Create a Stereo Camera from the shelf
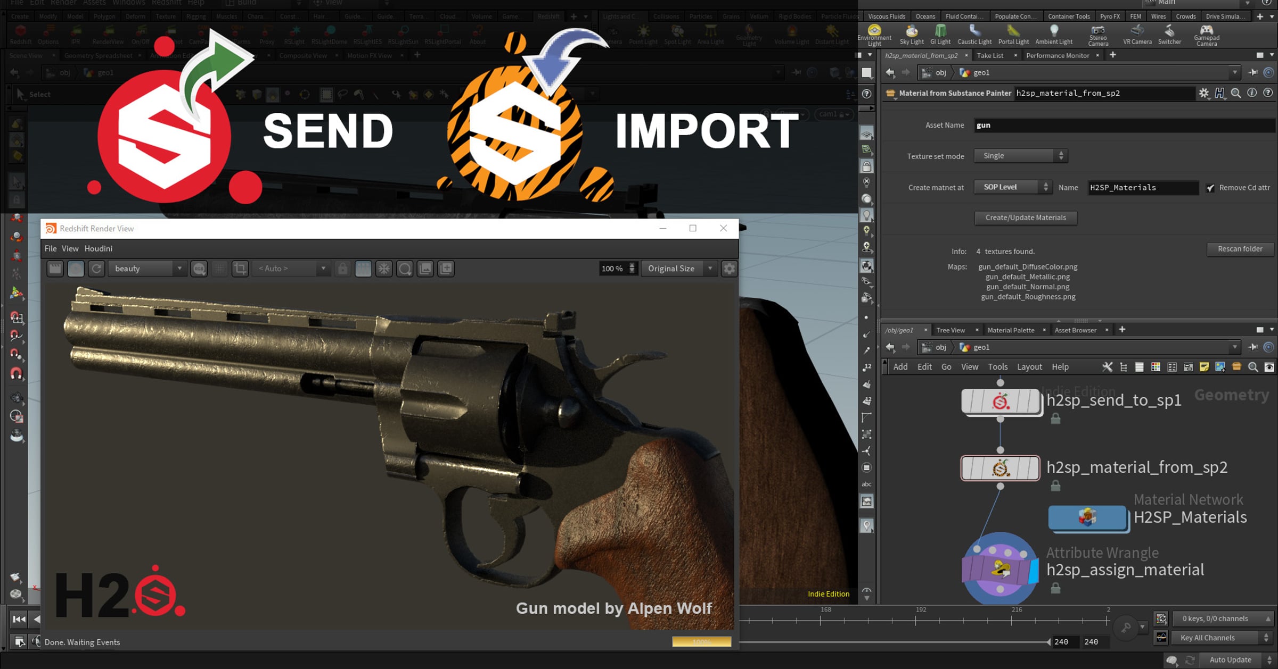1278x669 pixels. coord(1098,35)
